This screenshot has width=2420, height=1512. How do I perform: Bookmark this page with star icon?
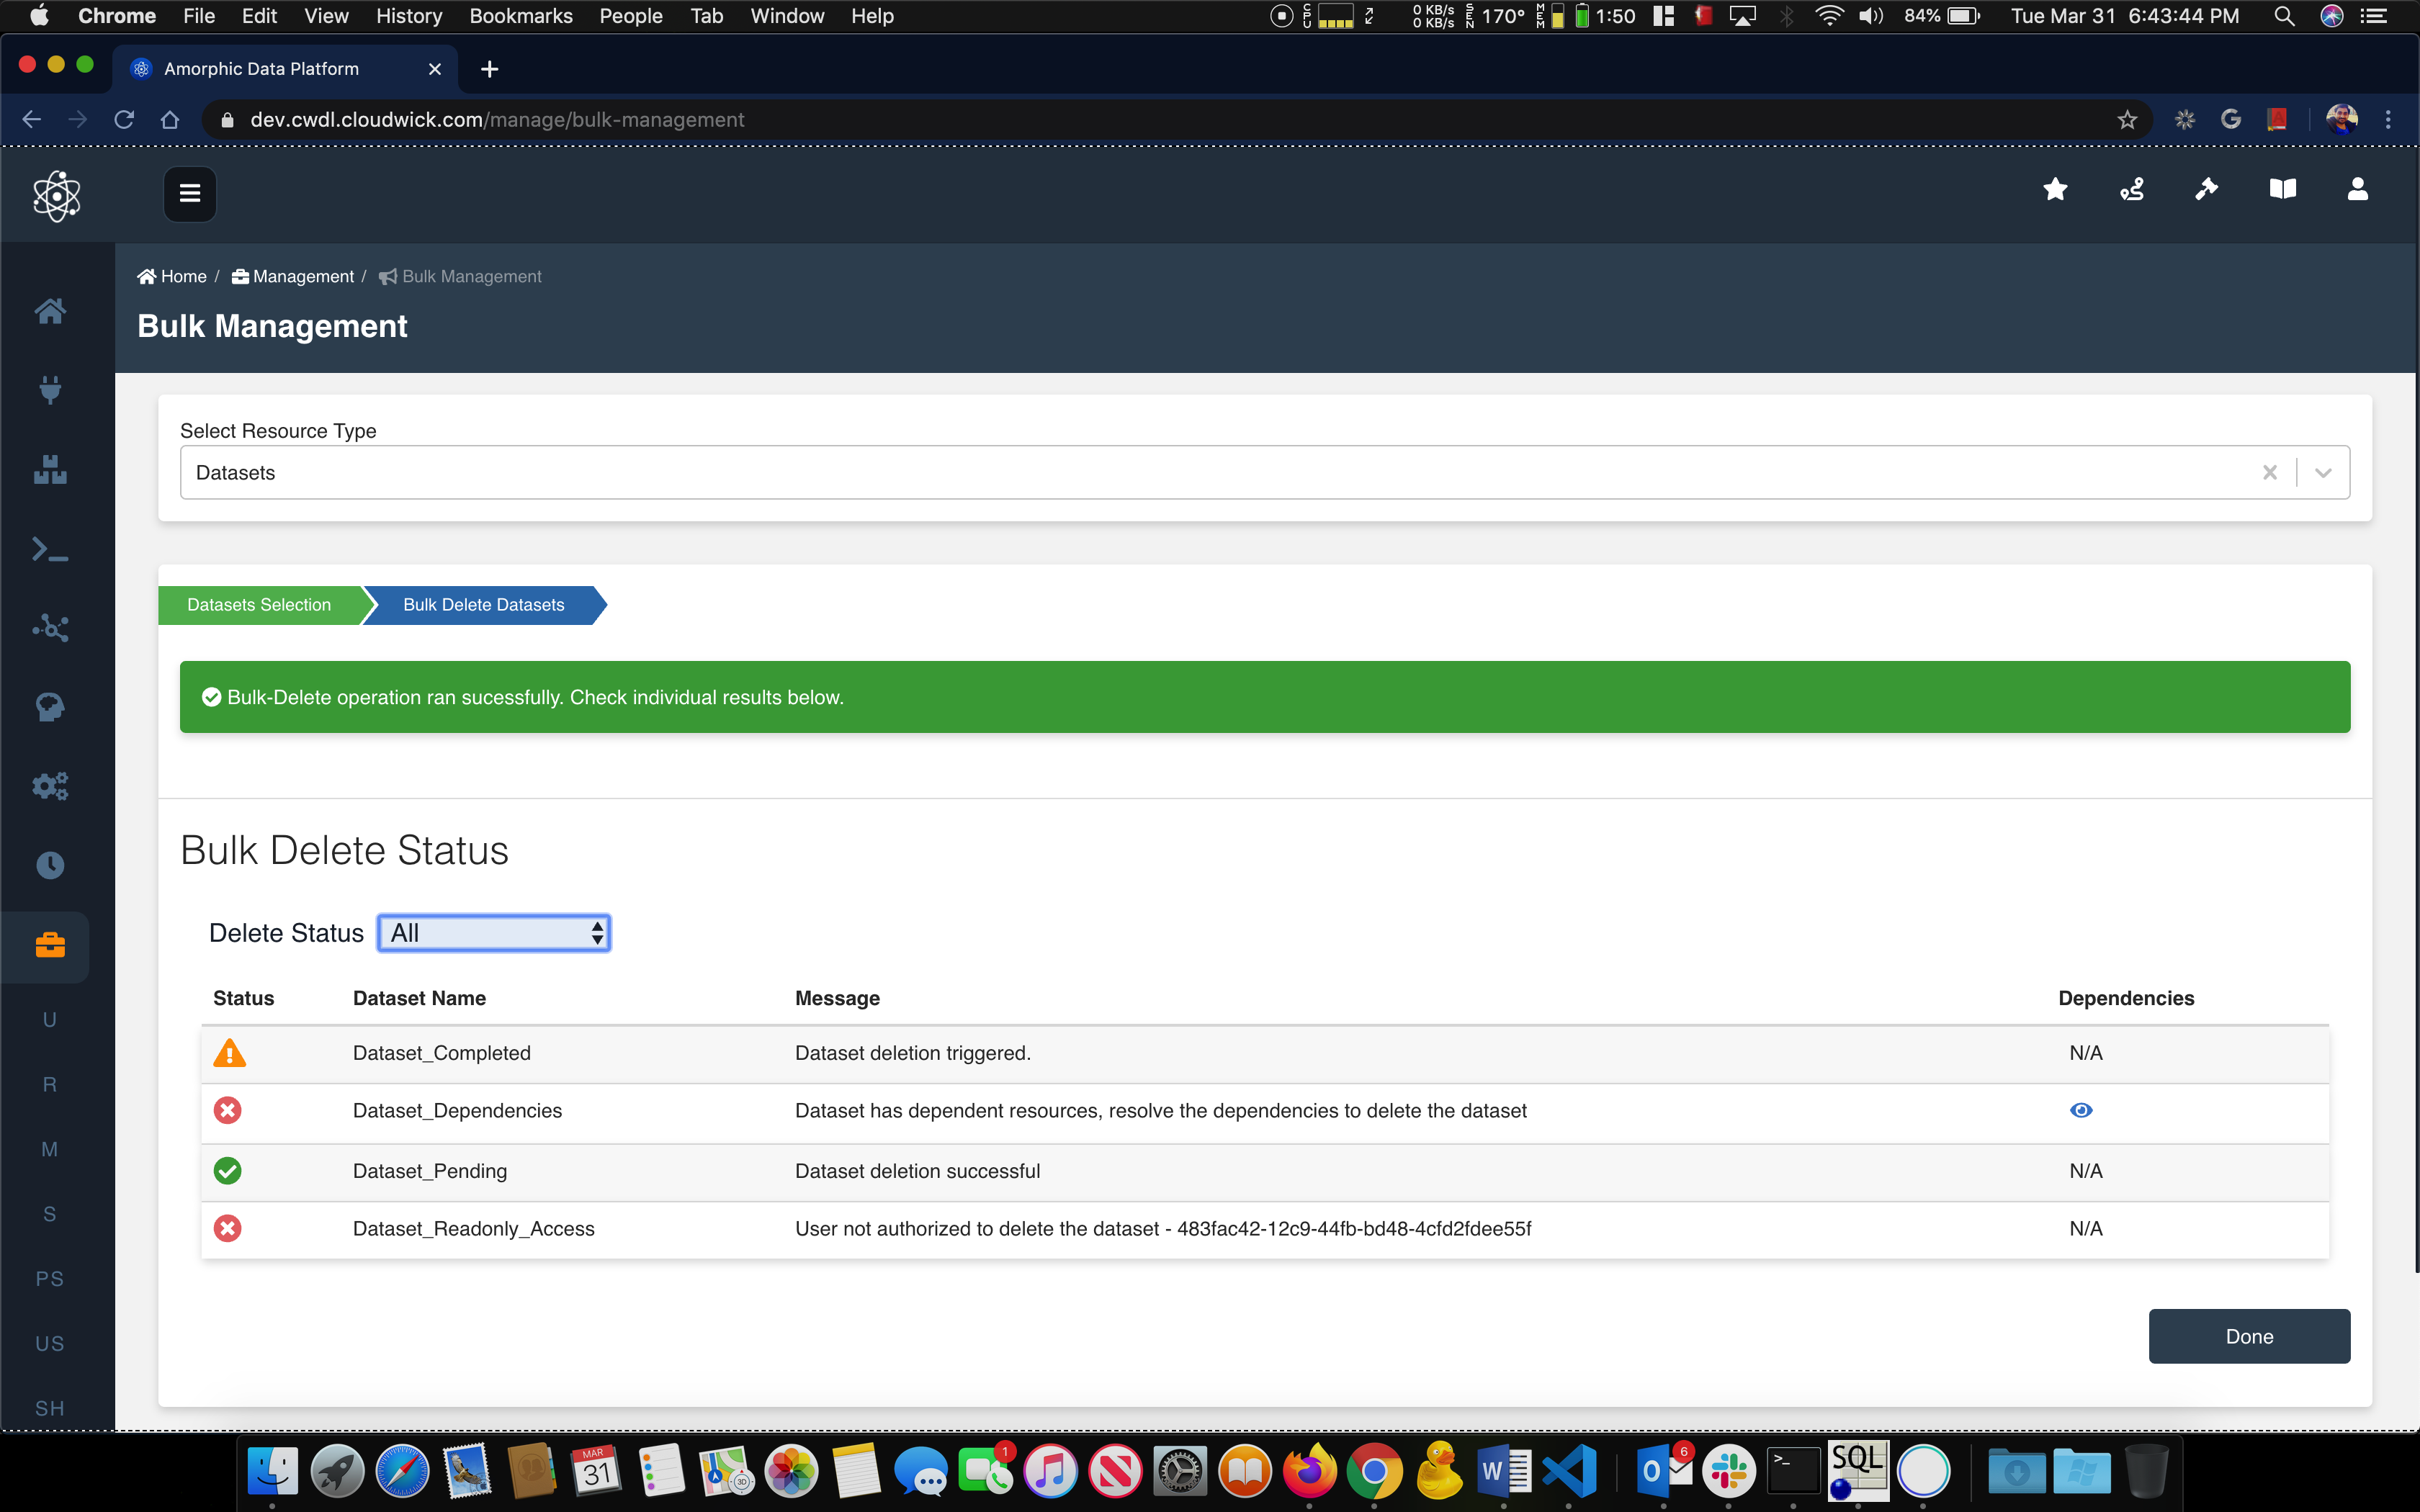click(x=2127, y=120)
